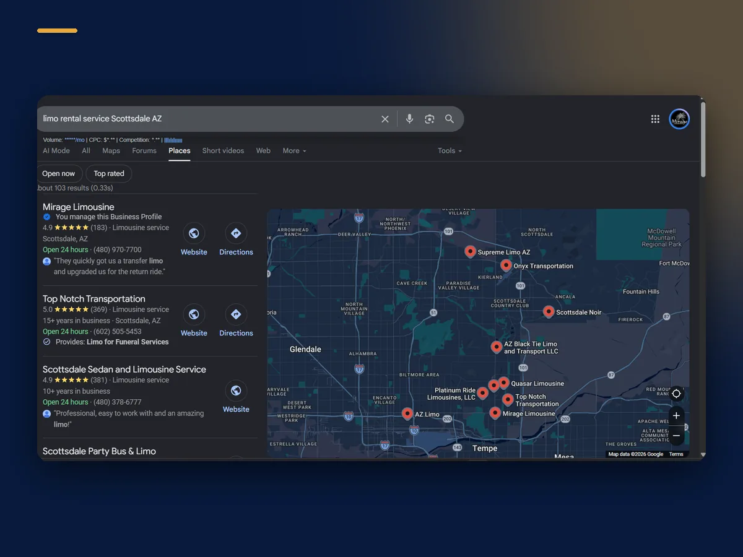Image resolution: width=743 pixels, height=557 pixels.
Task: Center map on my location
Action: click(676, 394)
